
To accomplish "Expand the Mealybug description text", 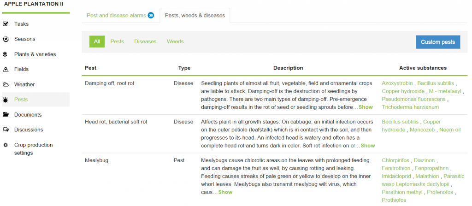I will (225, 192).
